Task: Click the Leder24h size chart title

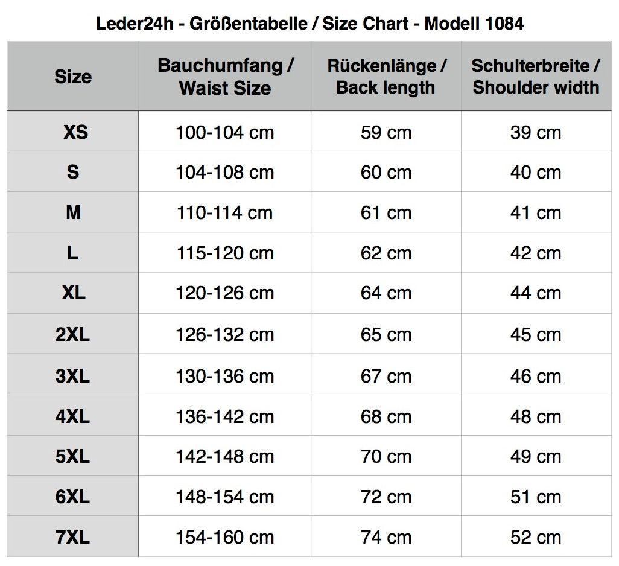Action: tap(310, 24)
